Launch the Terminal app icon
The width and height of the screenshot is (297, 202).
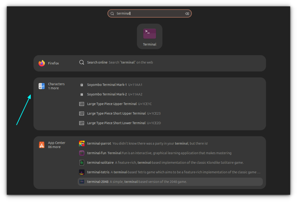[x=149, y=34]
